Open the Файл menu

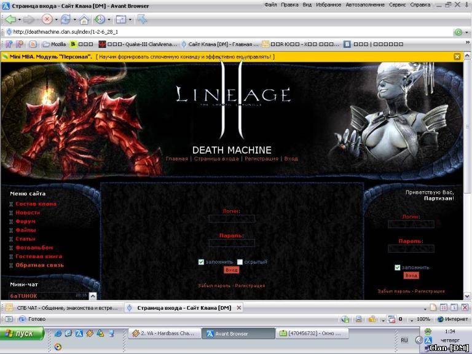(x=270, y=5)
